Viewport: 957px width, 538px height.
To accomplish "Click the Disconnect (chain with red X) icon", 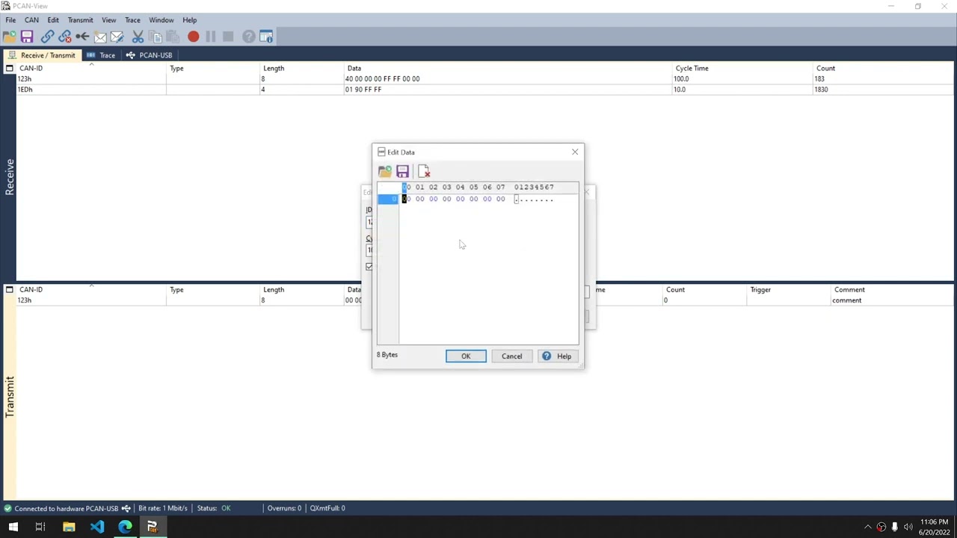I will click(x=64, y=37).
